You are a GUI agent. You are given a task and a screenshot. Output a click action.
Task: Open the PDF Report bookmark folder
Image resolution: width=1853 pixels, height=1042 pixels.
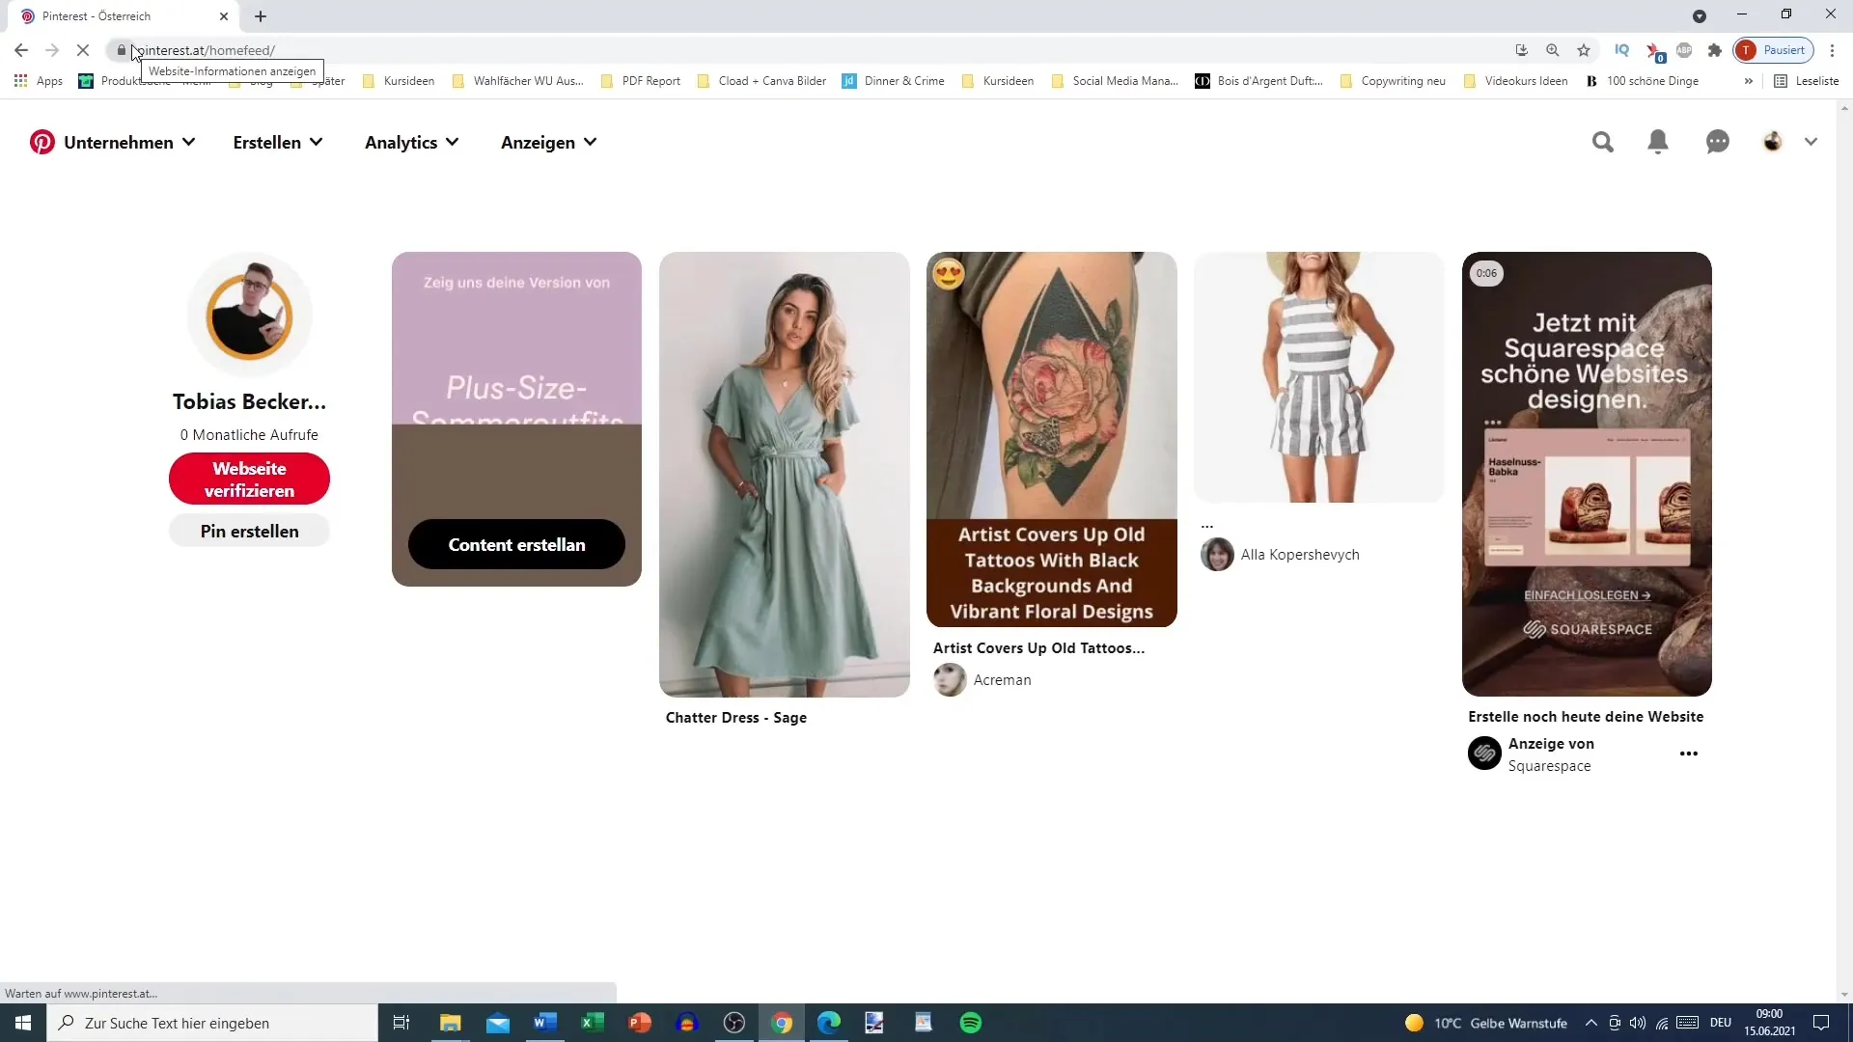tap(641, 81)
